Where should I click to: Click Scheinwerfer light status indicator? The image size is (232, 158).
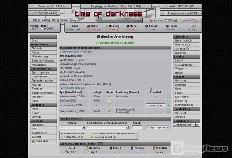pos(109,105)
